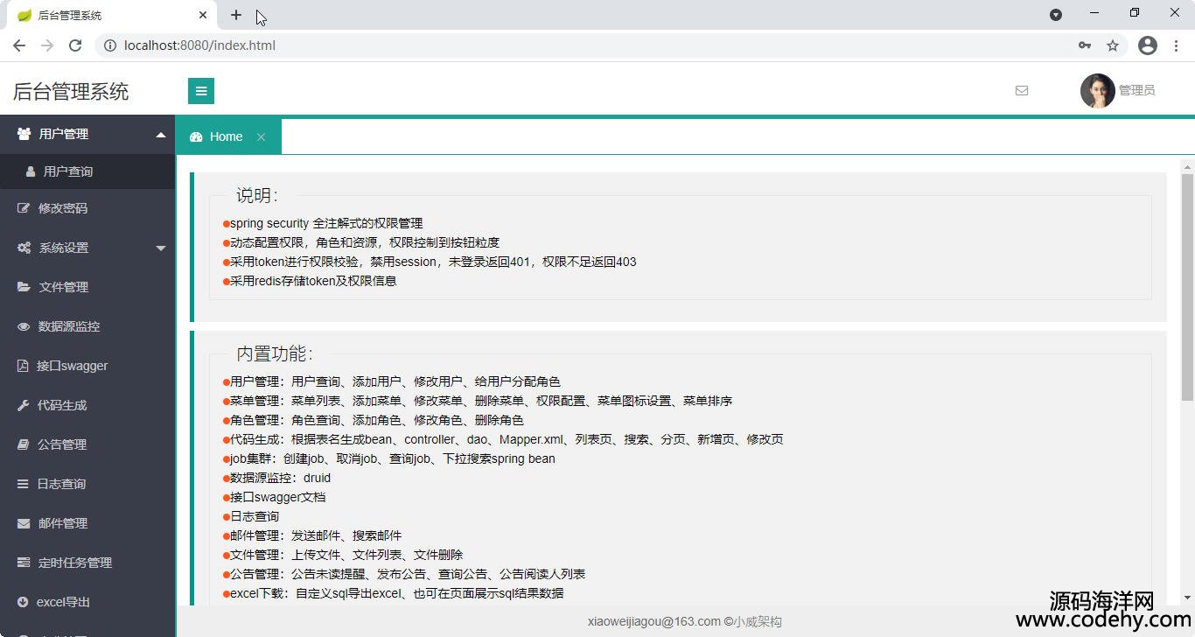Open 接口swagger PDF icon
The width and height of the screenshot is (1195, 637).
(x=24, y=366)
